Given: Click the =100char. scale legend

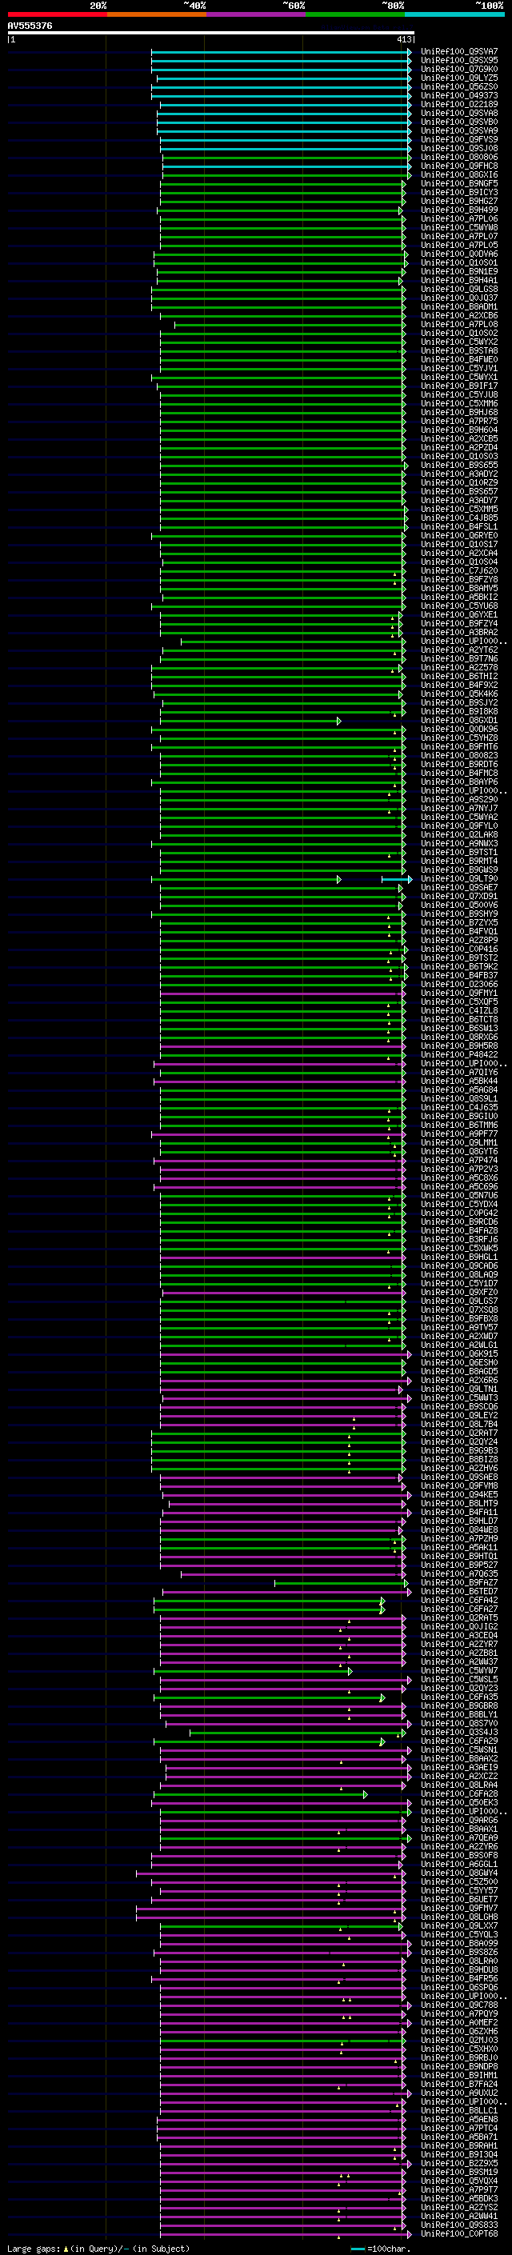Looking at the screenshot, I should tap(382, 2248).
